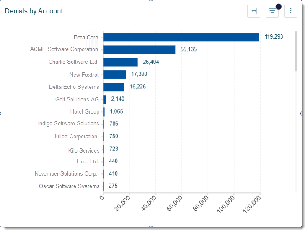Click the Juliett Corporation. label
308x233 pixels.
pyautogui.click(x=76, y=137)
